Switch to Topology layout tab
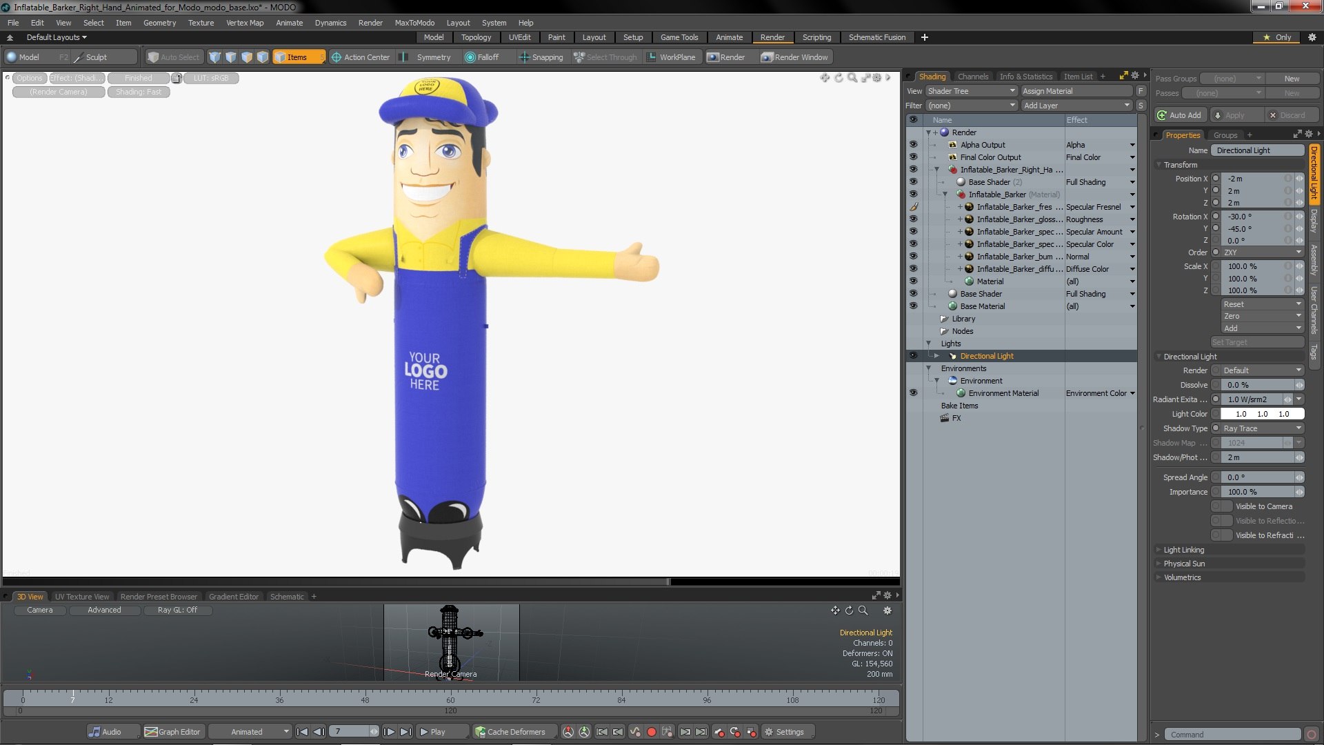The height and width of the screenshot is (745, 1324). [x=476, y=37]
